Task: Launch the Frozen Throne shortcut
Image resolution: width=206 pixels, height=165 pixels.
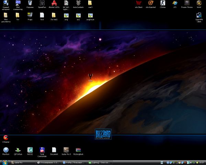Action: [187, 4]
